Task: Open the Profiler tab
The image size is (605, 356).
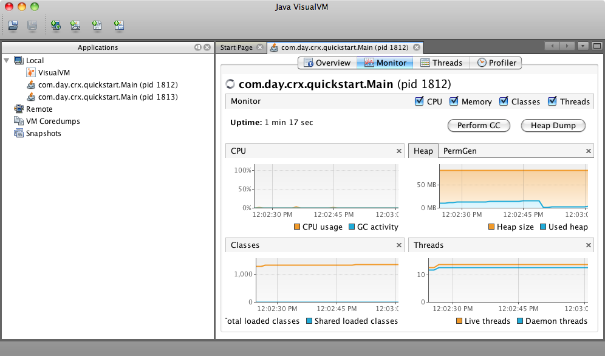Action: point(496,63)
